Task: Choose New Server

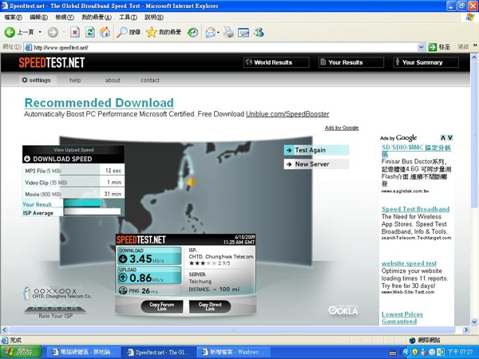Action: [x=316, y=164]
